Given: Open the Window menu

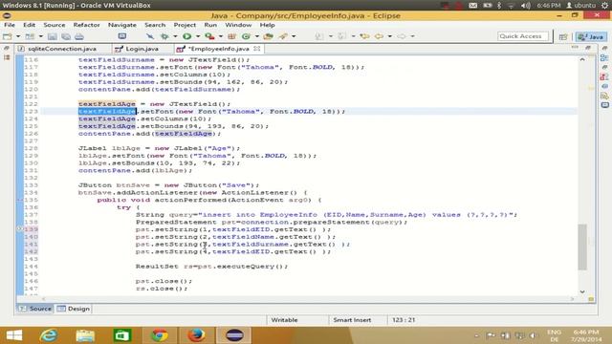Looking at the screenshot, I should tap(238, 25).
